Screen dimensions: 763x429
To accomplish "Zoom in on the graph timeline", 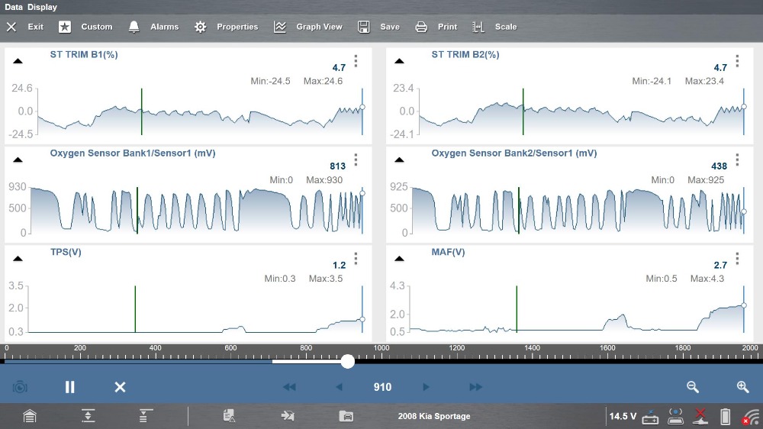I will coord(742,387).
